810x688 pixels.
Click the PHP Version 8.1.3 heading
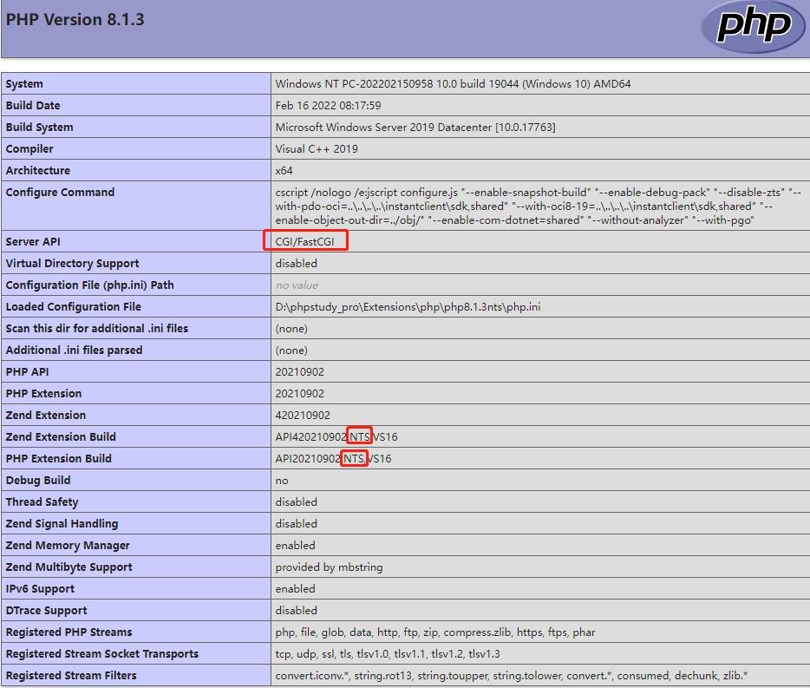tap(75, 19)
